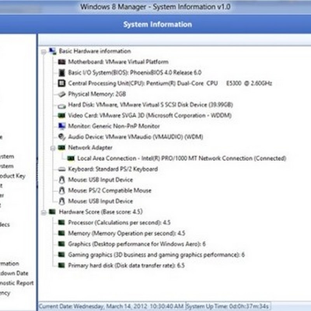
Task: Click the Local Area Connection icon
Action: point(71,158)
